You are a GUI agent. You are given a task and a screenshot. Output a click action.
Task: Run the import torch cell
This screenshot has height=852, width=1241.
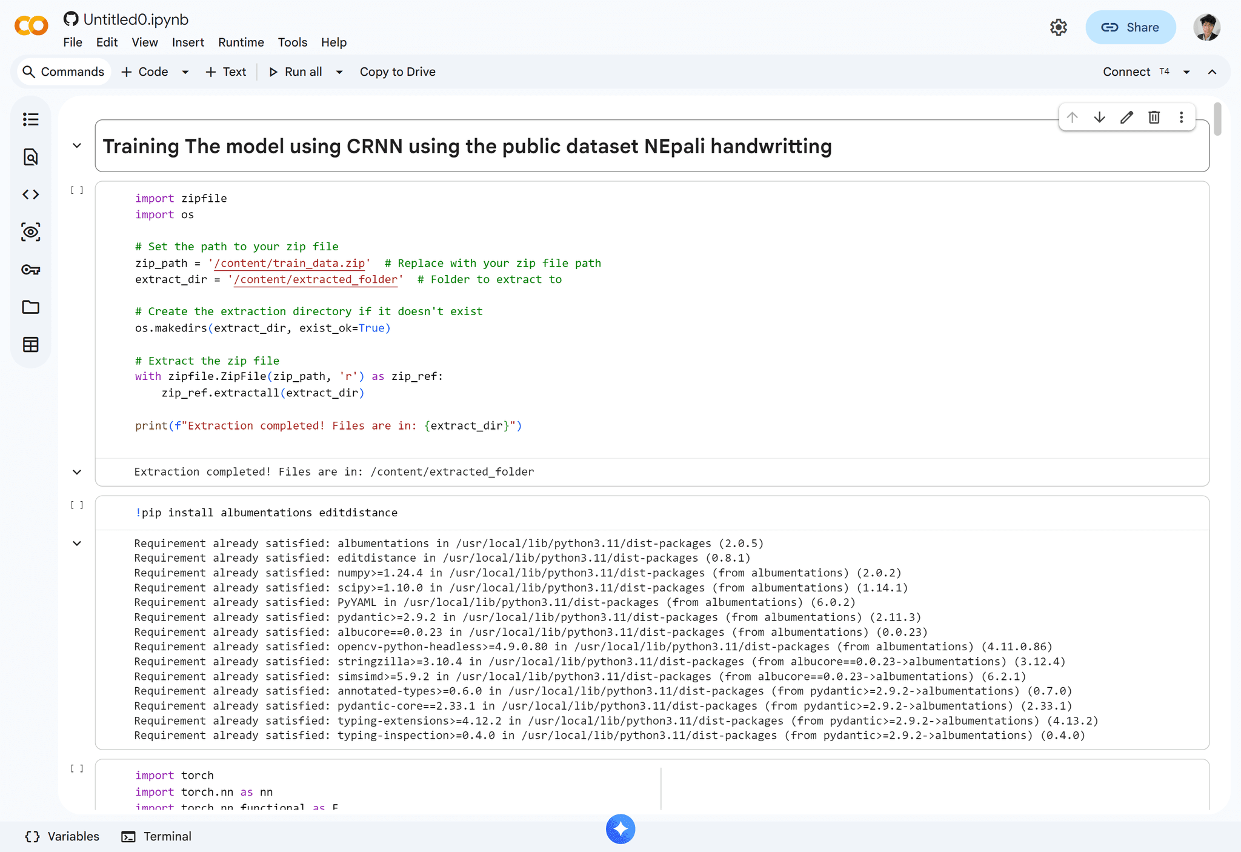[77, 768]
